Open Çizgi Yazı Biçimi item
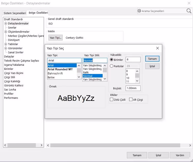193x162 pixels. click(x=14, y=73)
